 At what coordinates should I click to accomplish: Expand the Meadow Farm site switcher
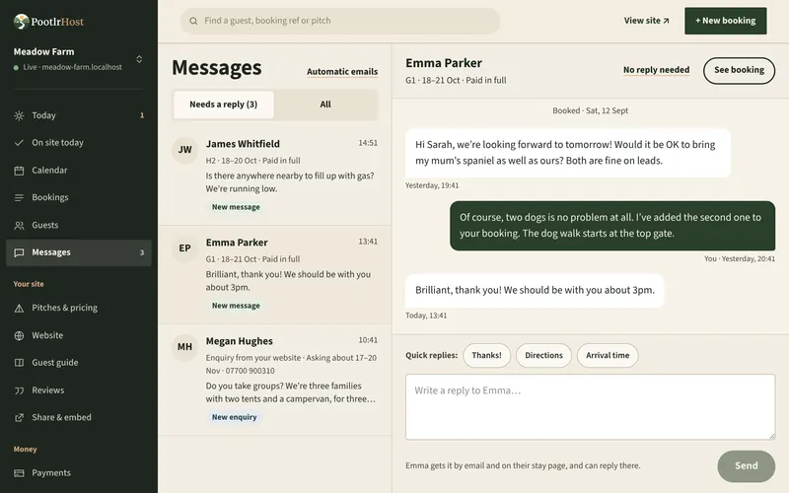click(139, 59)
